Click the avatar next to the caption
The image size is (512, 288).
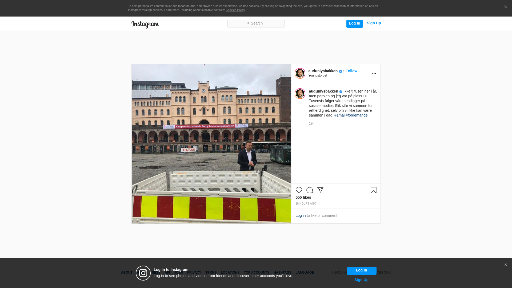300,94
